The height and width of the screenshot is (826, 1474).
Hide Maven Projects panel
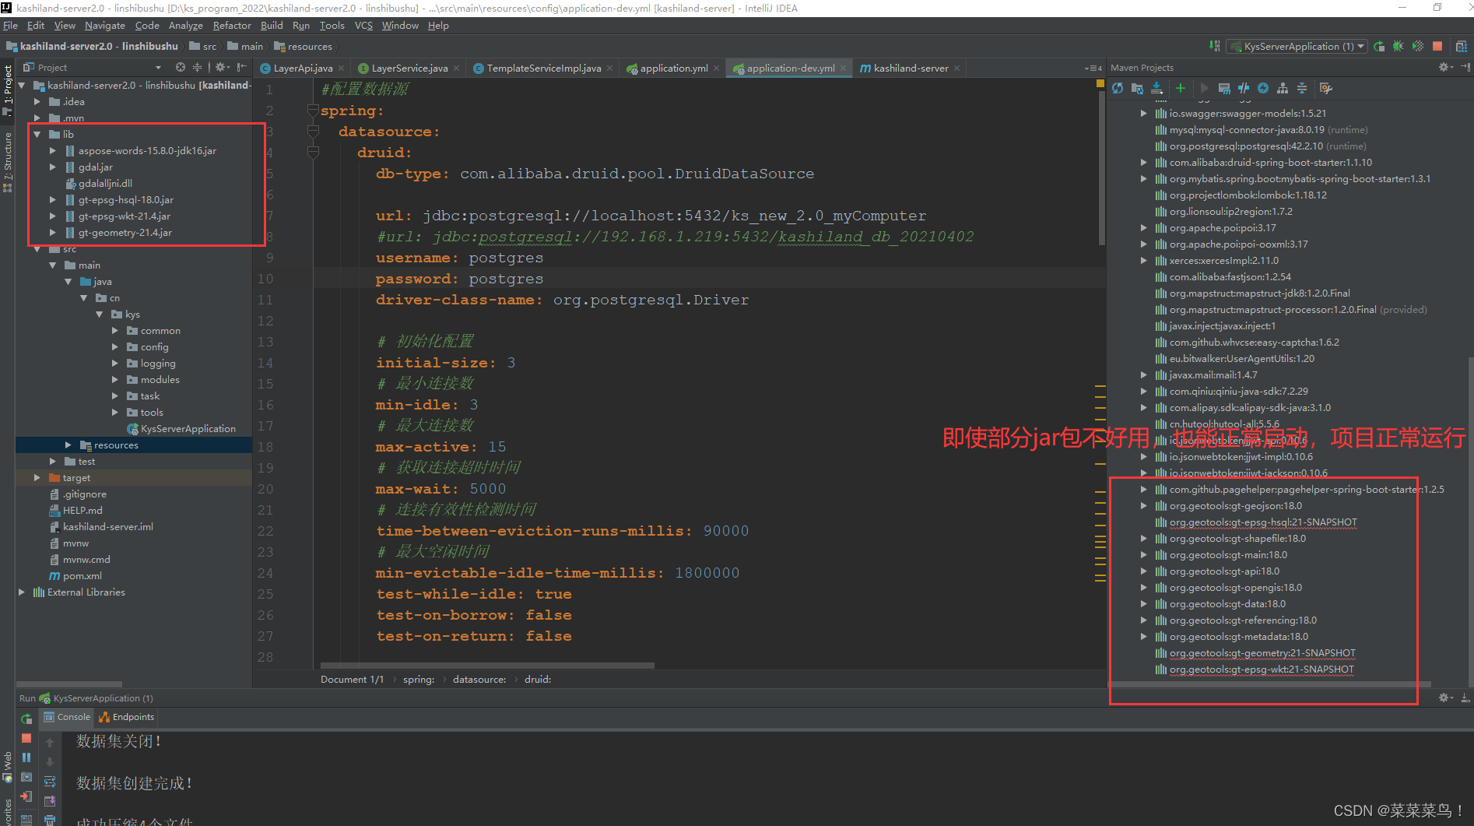click(x=1465, y=68)
